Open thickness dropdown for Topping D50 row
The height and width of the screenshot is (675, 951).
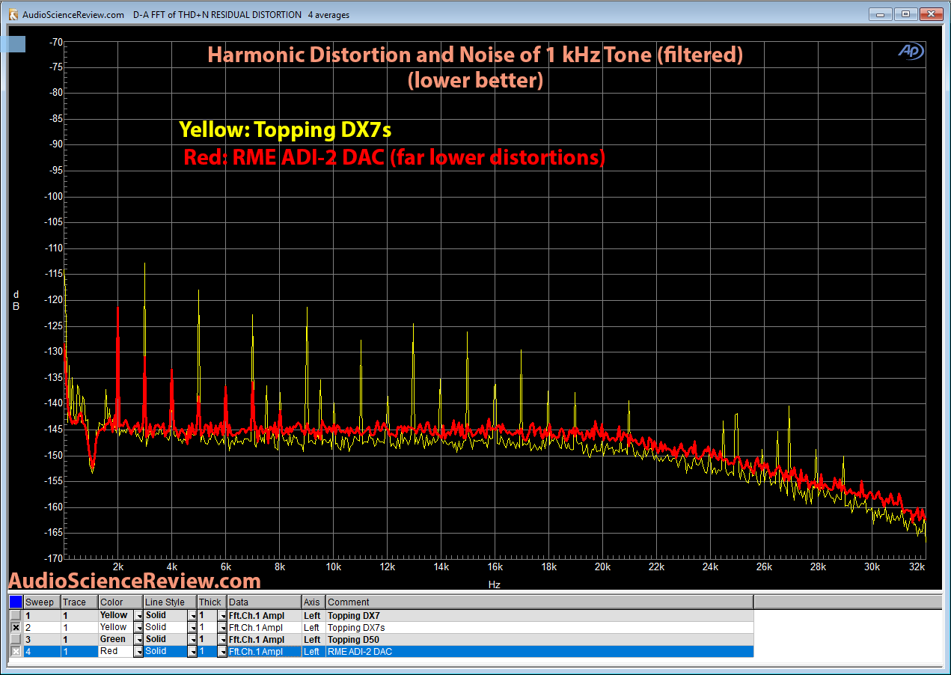coord(221,639)
